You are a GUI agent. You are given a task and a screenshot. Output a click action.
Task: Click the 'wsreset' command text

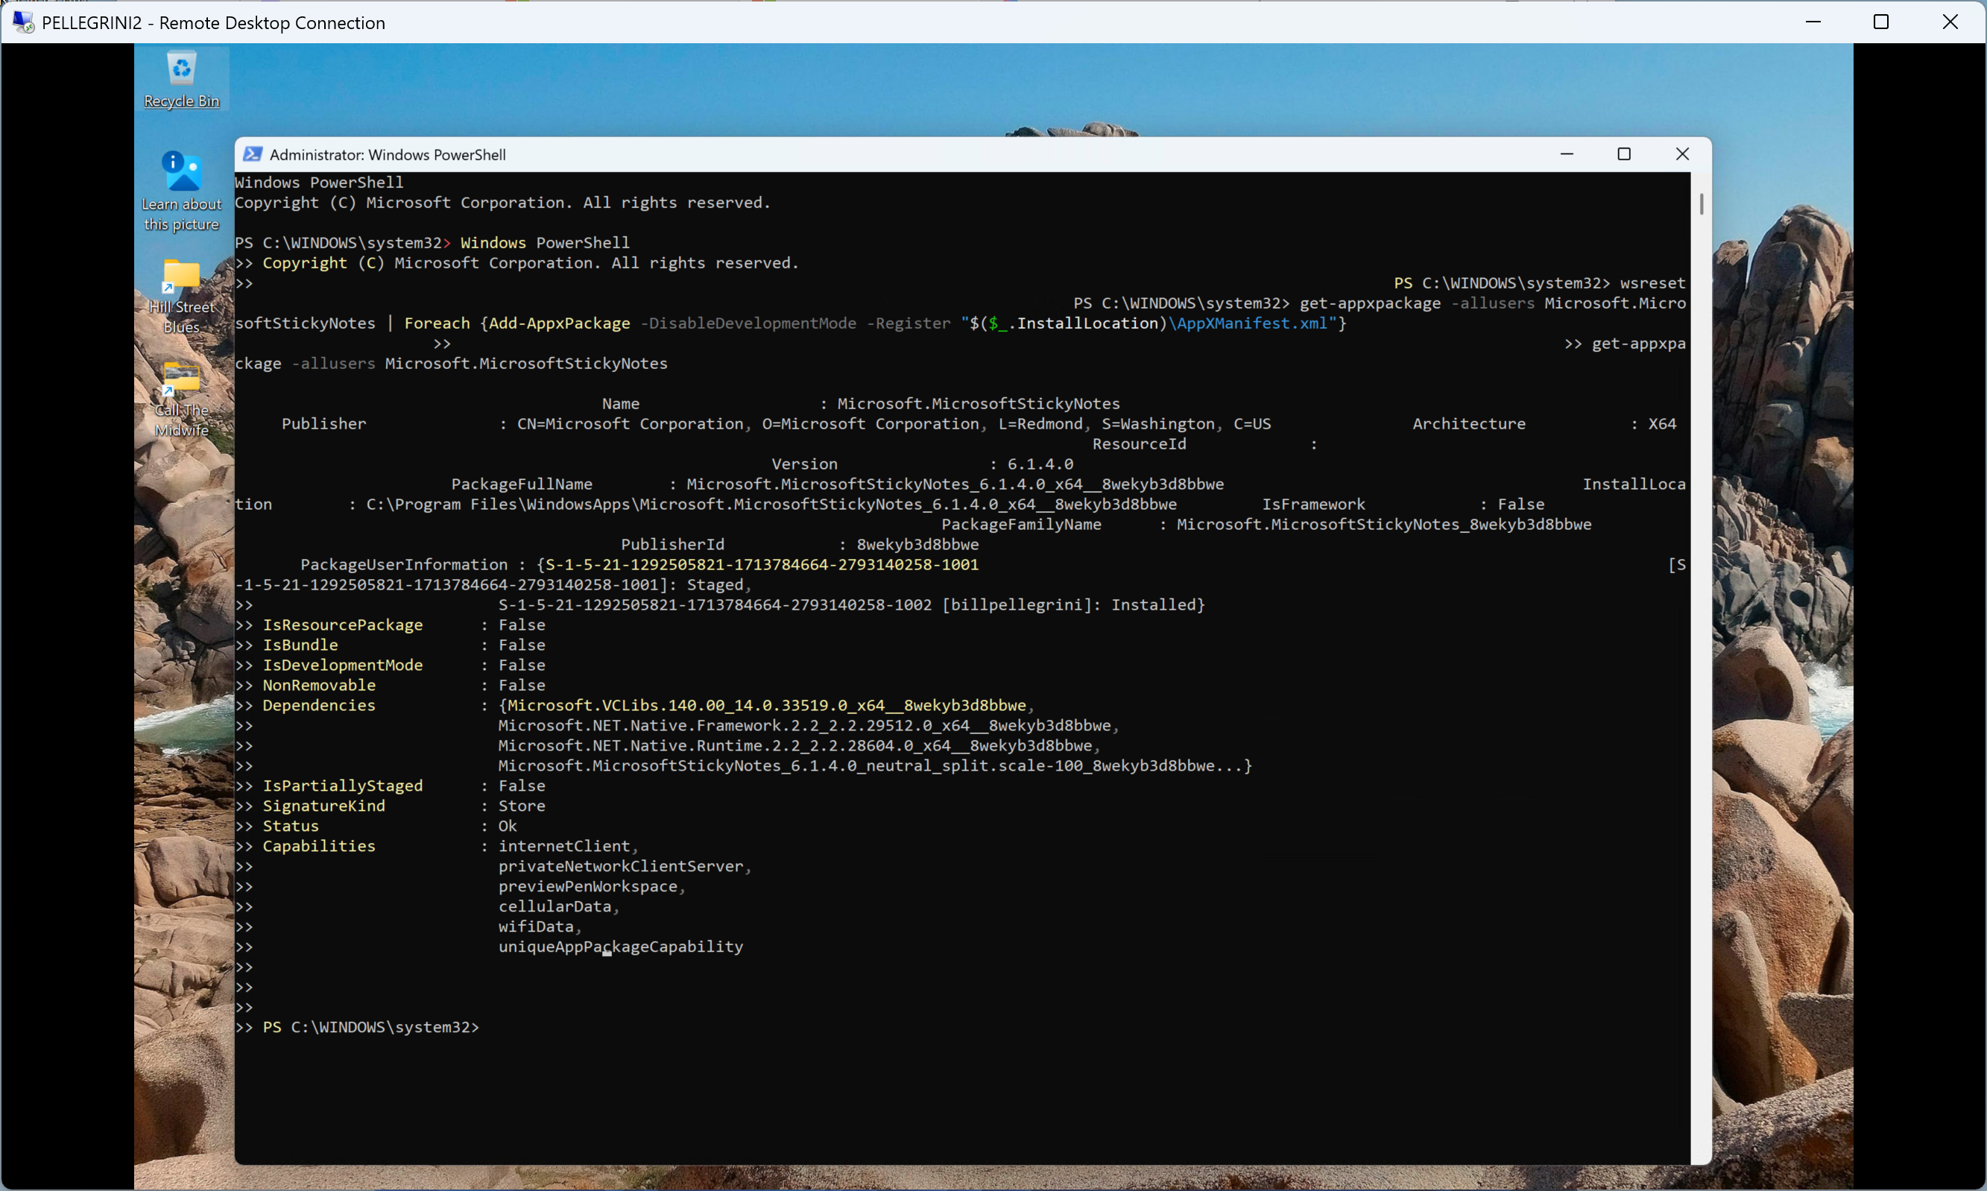click(x=1653, y=282)
